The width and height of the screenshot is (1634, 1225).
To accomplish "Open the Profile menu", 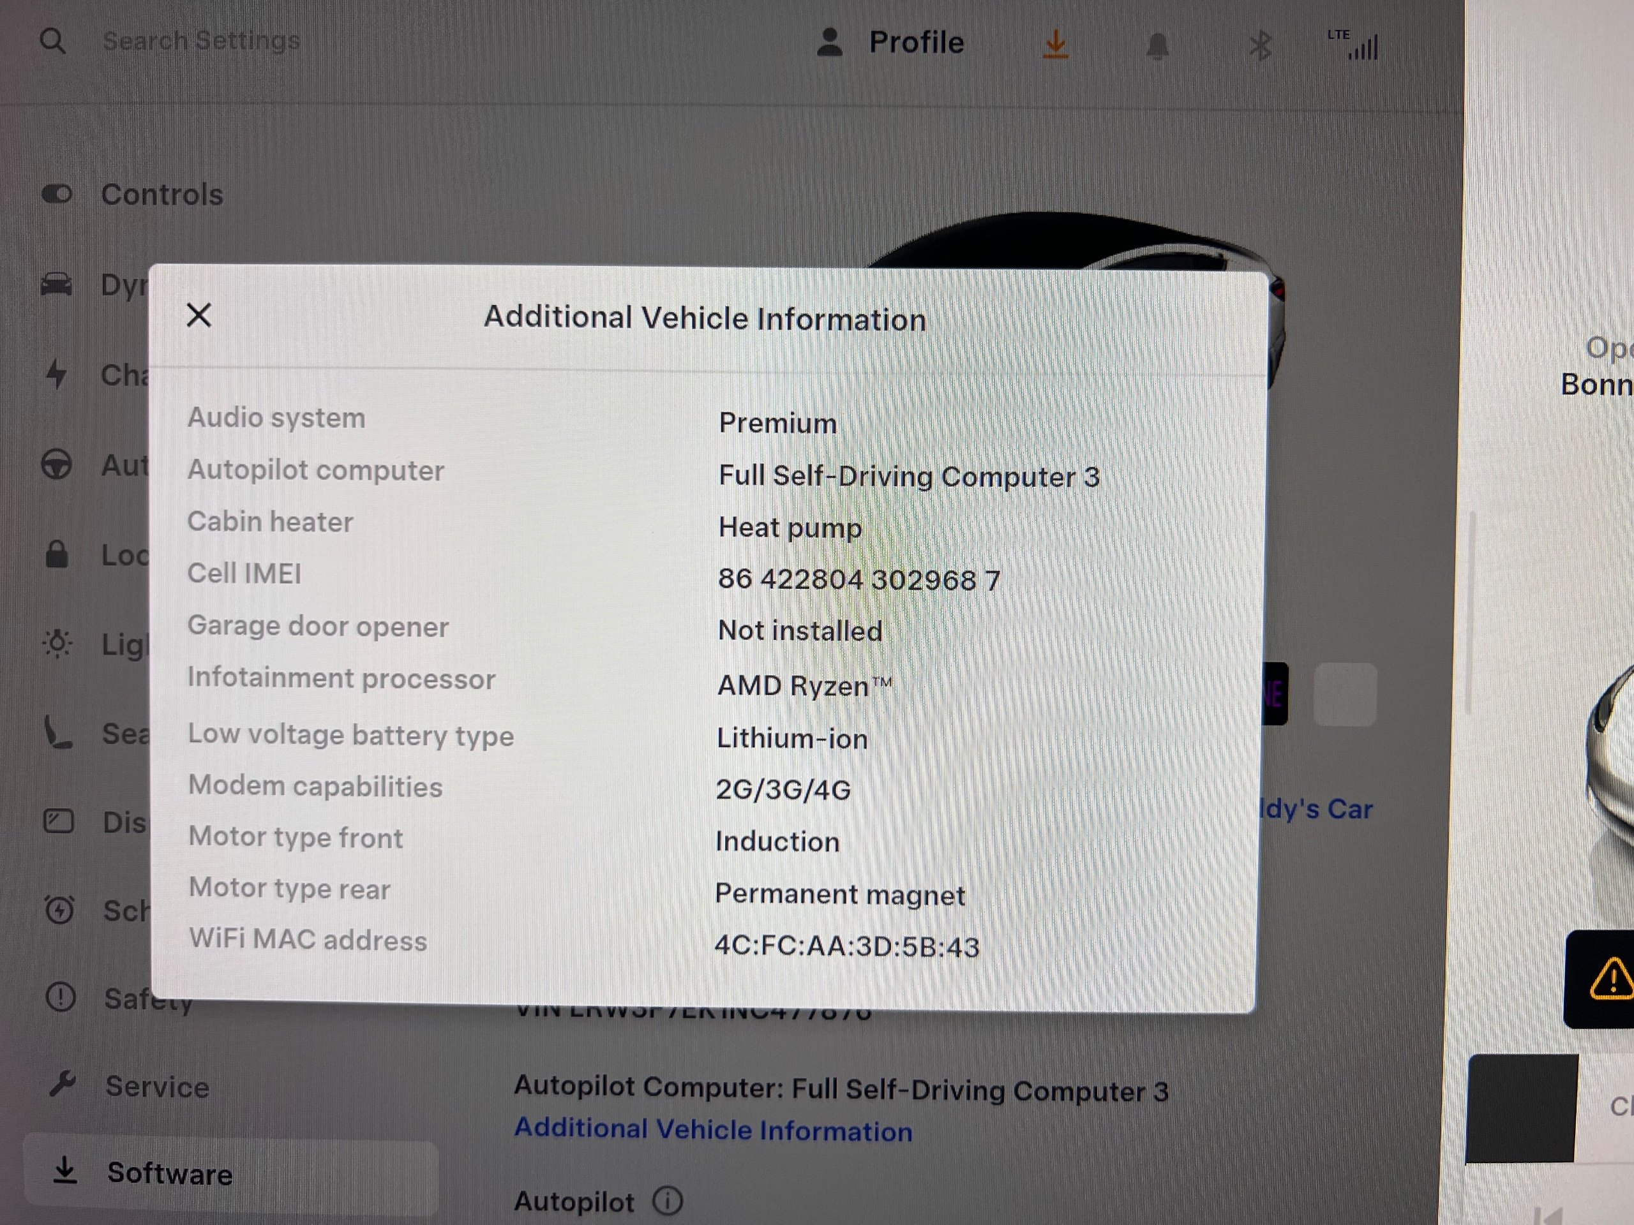I will (891, 42).
